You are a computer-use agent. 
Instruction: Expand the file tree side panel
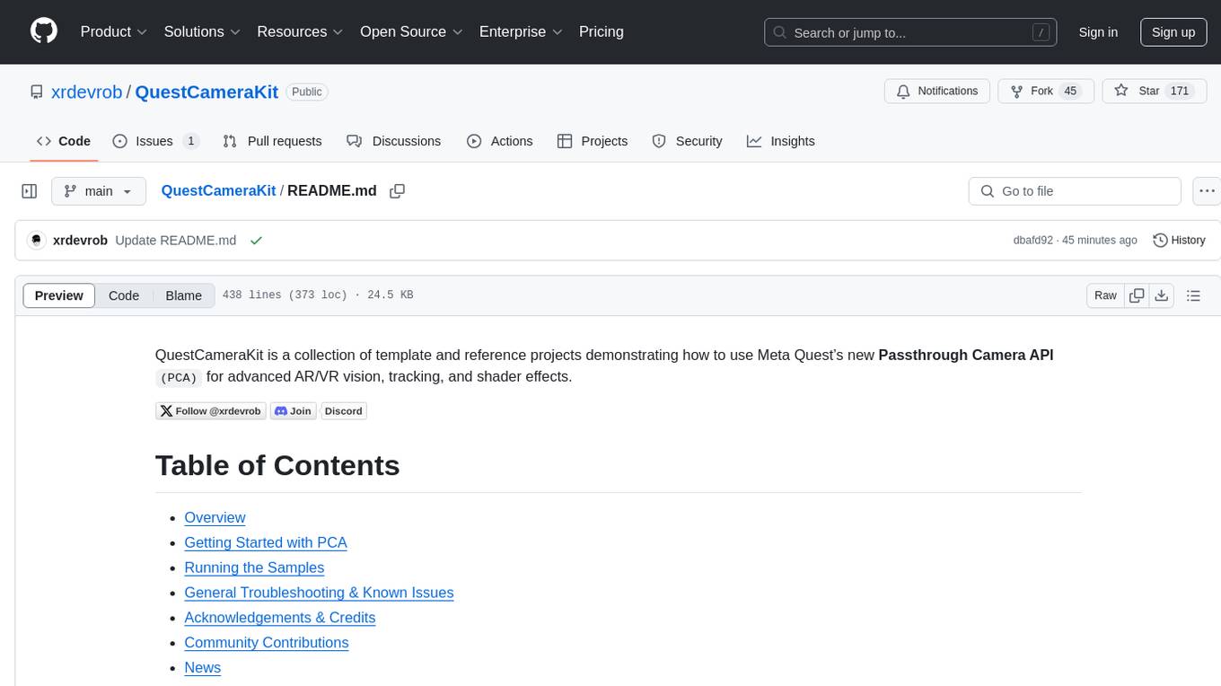pos(30,191)
